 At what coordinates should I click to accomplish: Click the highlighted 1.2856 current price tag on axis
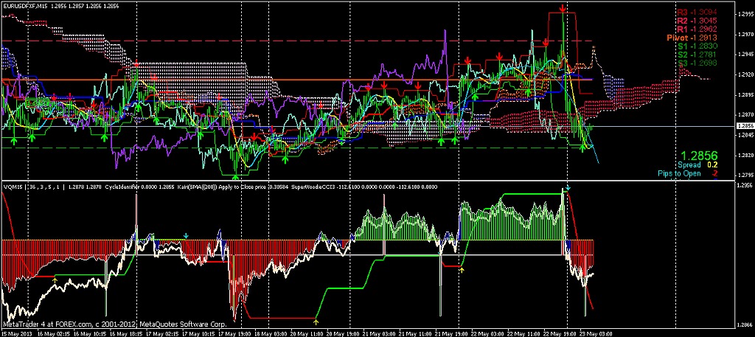745,125
